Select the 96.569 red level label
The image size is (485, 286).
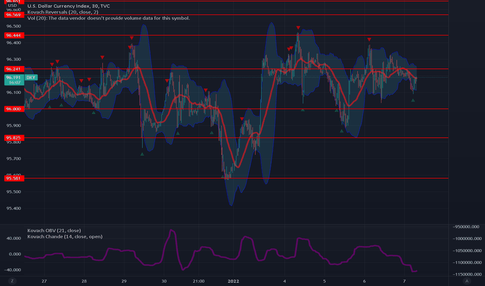pos(14,15)
